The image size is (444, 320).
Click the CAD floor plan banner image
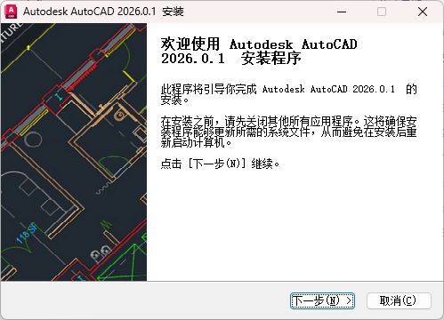click(x=74, y=152)
